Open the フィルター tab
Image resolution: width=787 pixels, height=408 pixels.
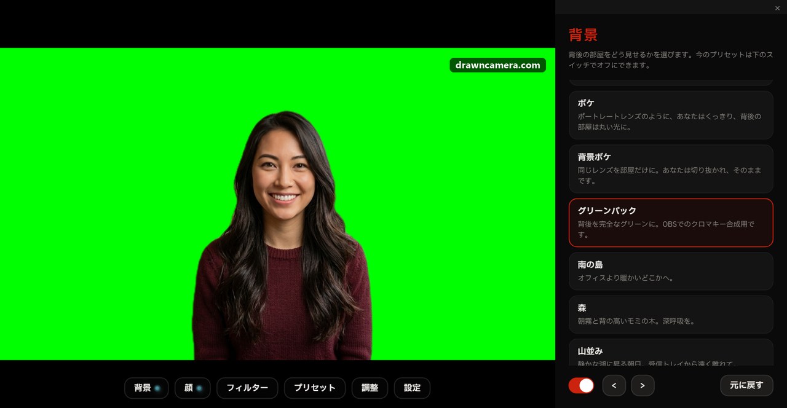[x=247, y=388]
